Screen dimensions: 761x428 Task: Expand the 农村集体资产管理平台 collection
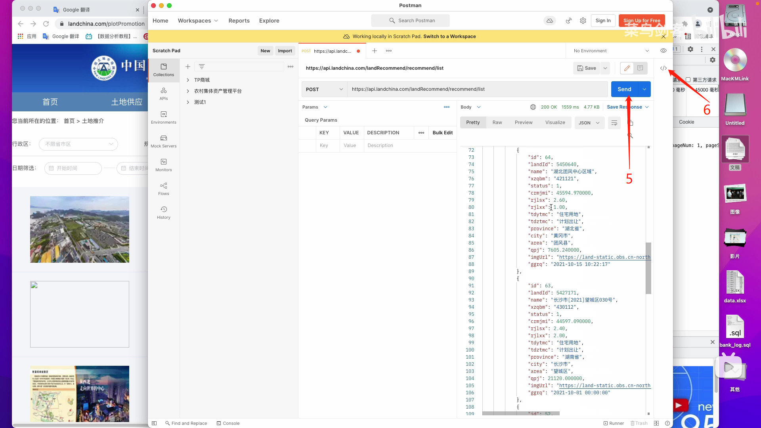[x=188, y=91]
